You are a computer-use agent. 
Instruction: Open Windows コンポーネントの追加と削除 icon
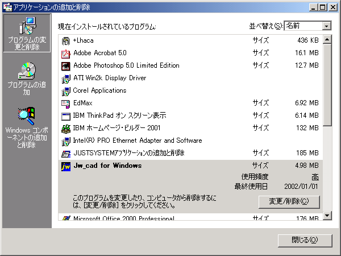[x=27, y=116]
